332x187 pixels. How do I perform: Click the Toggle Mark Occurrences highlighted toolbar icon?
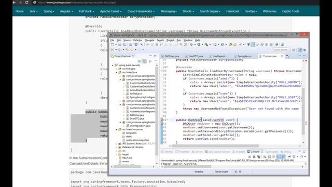tap(253, 44)
